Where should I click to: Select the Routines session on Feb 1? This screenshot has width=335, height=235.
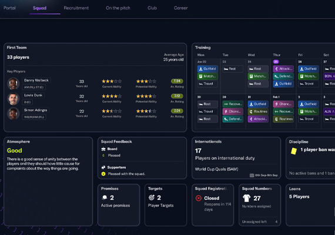(283, 119)
